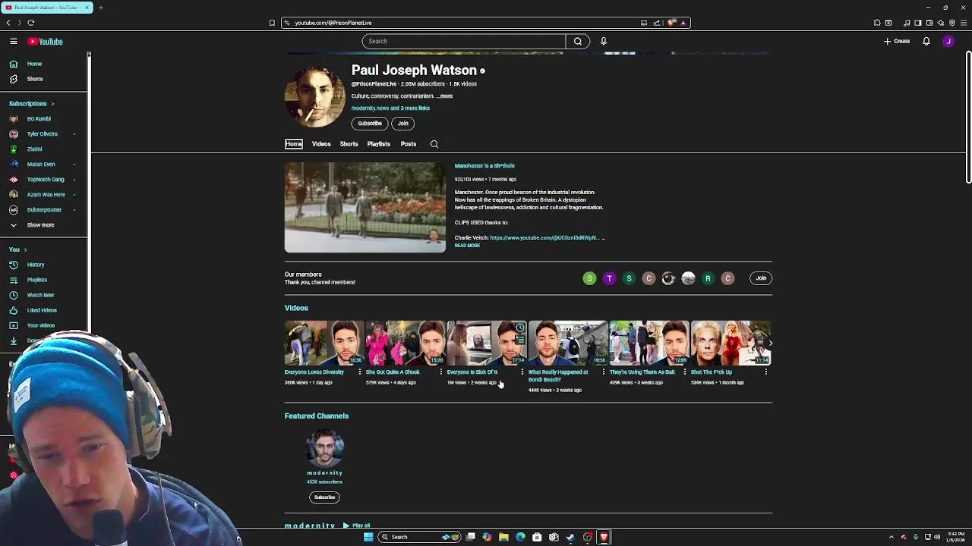Click the search magnifier button
Viewport: 972px width, 546px height.
(x=578, y=41)
